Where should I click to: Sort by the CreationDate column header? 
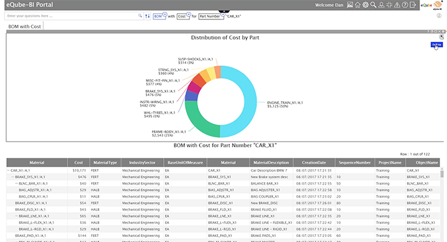coord(314,163)
